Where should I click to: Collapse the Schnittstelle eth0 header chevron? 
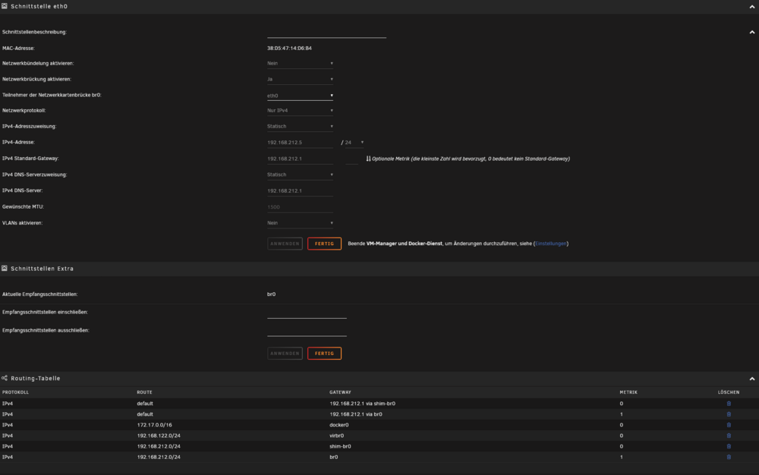click(x=751, y=7)
